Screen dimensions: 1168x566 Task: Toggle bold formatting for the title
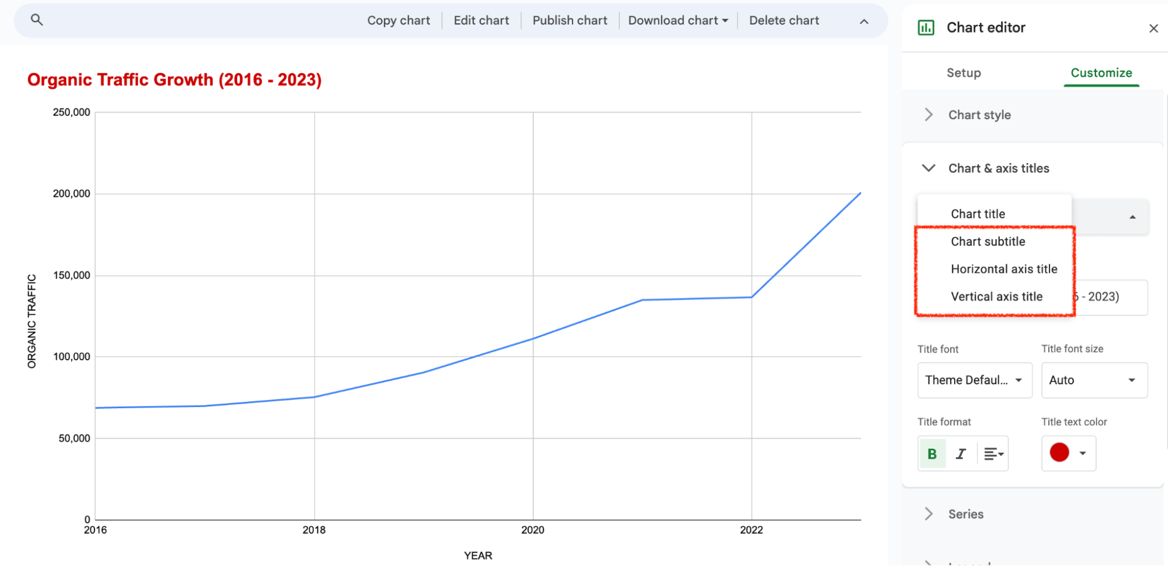click(932, 453)
